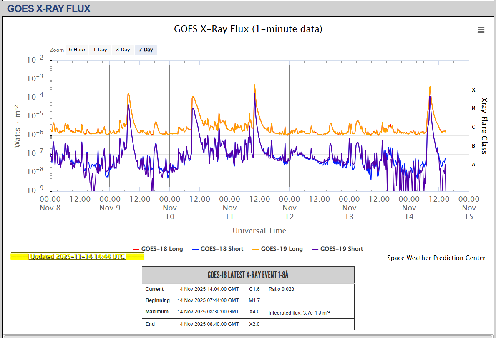This screenshot has width=496, height=338.
Task: Choose the 7 Day zoom button
Action: pos(146,50)
